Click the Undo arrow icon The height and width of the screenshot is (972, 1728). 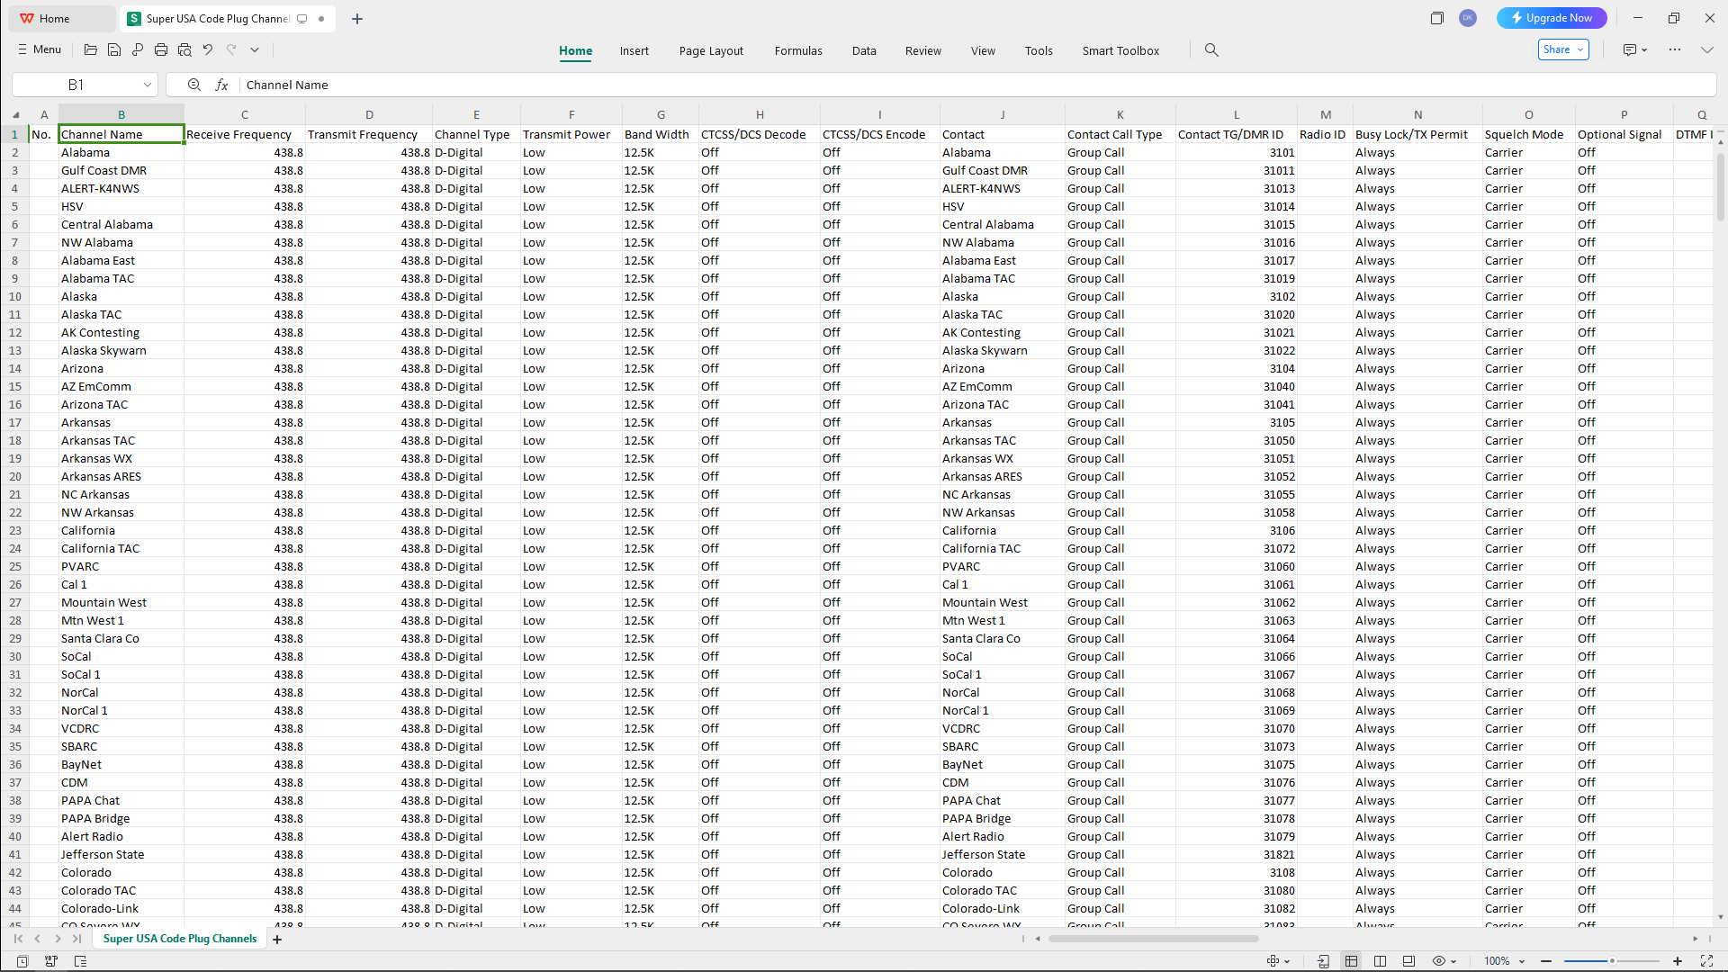point(208,50)
